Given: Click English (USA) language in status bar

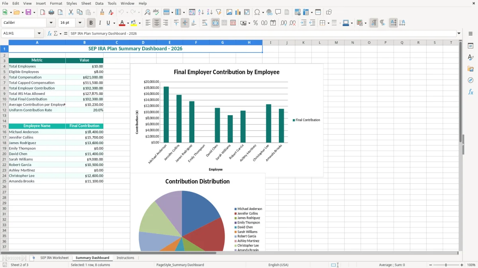Looking at the screenshot, I should 278,265.
